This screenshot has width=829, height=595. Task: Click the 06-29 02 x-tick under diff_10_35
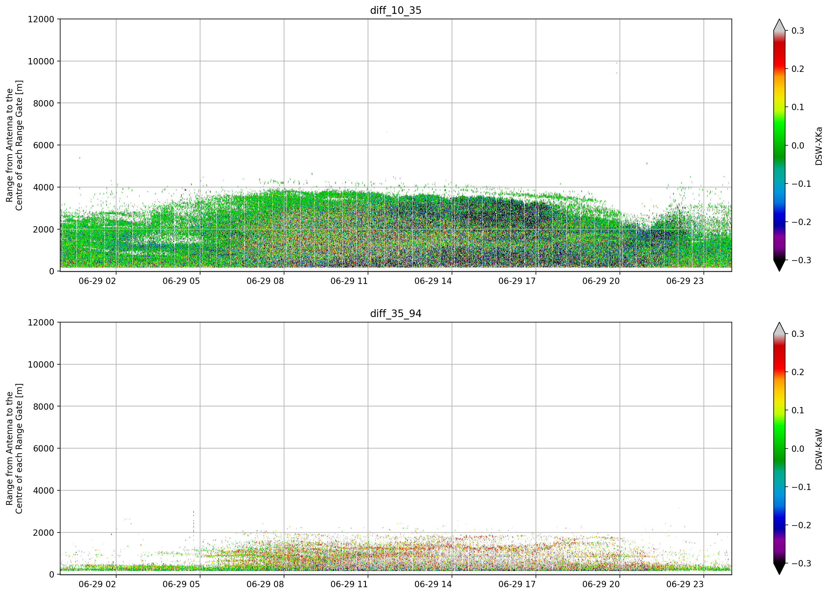coord(97,281)
